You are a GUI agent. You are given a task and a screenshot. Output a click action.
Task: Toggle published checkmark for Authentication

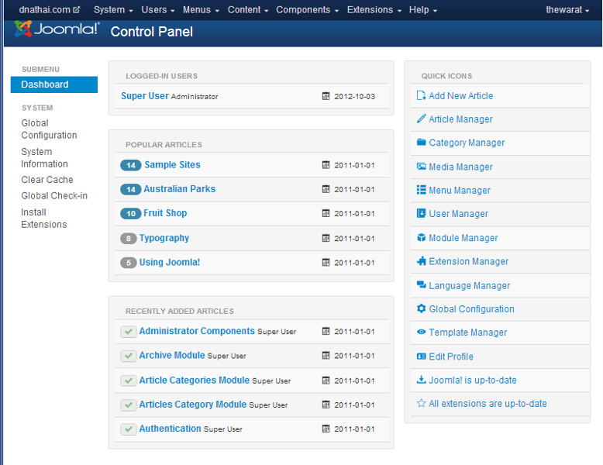[x=129, y=429]
